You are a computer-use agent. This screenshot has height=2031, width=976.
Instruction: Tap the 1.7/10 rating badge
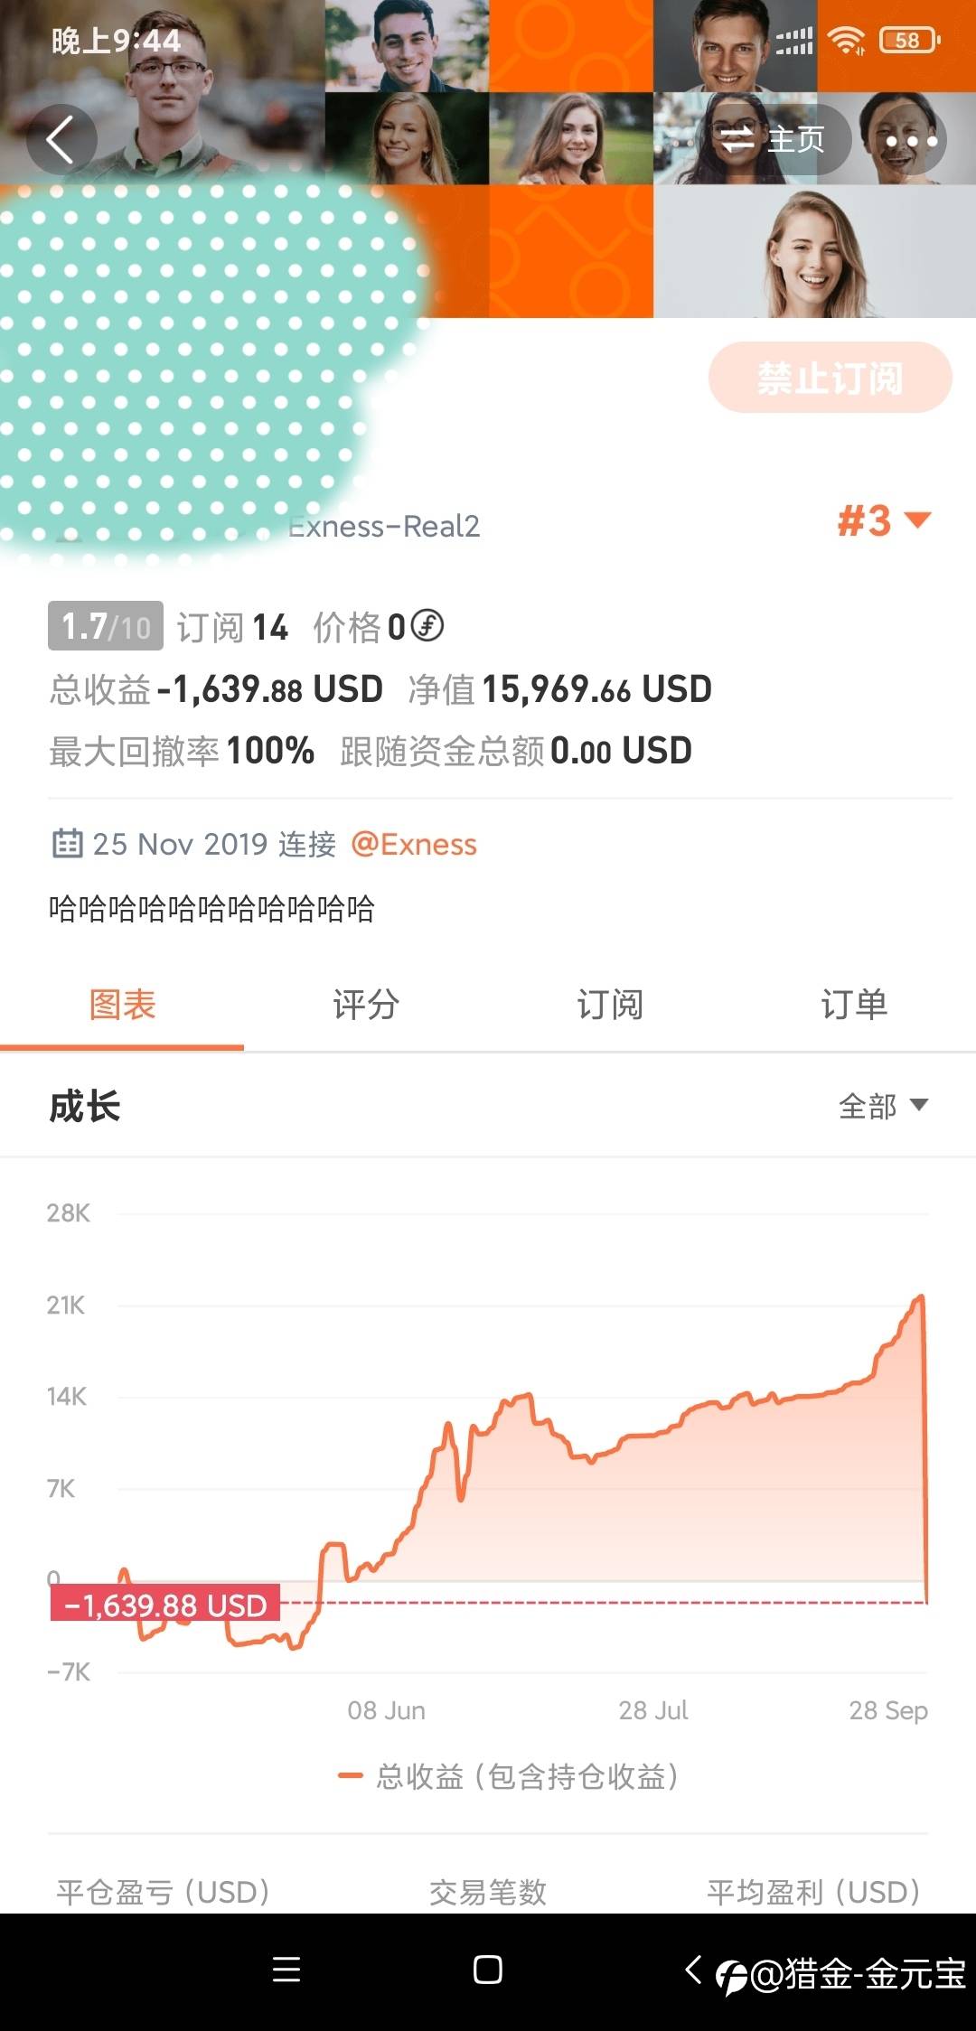(105, 625)
